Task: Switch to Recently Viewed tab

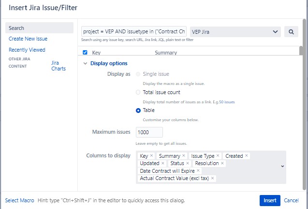Action: click(27, 50)
